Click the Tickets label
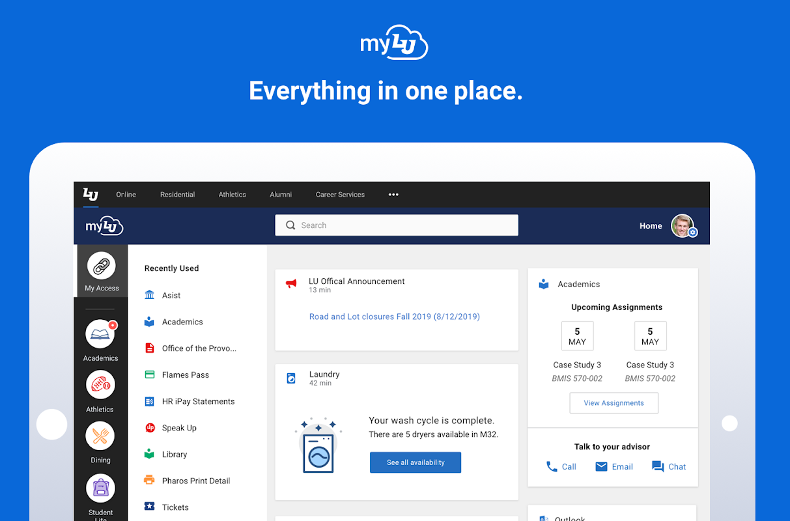This screenshot has height=521, width=790. click(x=175, y=507)
